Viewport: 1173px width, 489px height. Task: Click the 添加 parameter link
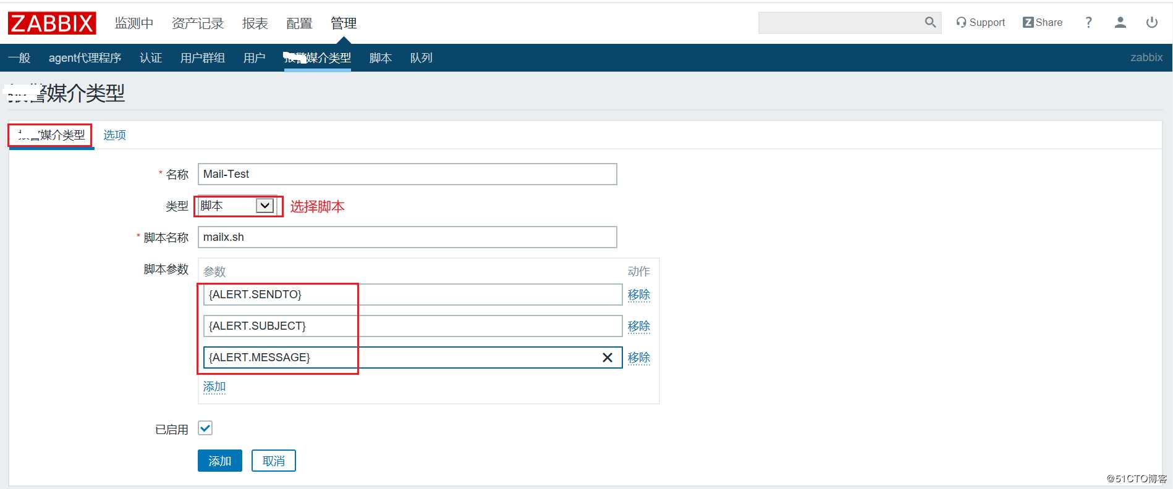click(214, 387)
